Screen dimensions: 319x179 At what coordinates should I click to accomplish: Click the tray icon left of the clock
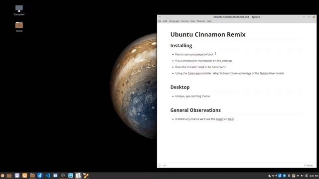click(x=307, y=176)
